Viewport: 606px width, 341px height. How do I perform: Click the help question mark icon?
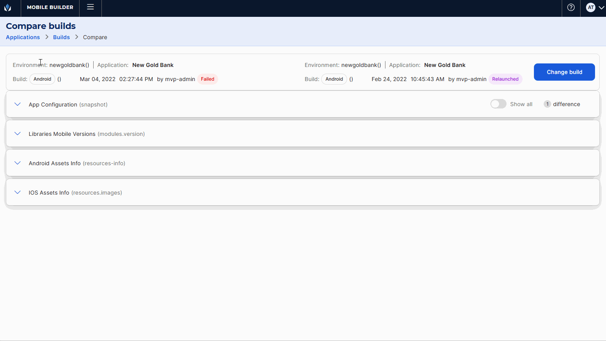coord(571,7)
